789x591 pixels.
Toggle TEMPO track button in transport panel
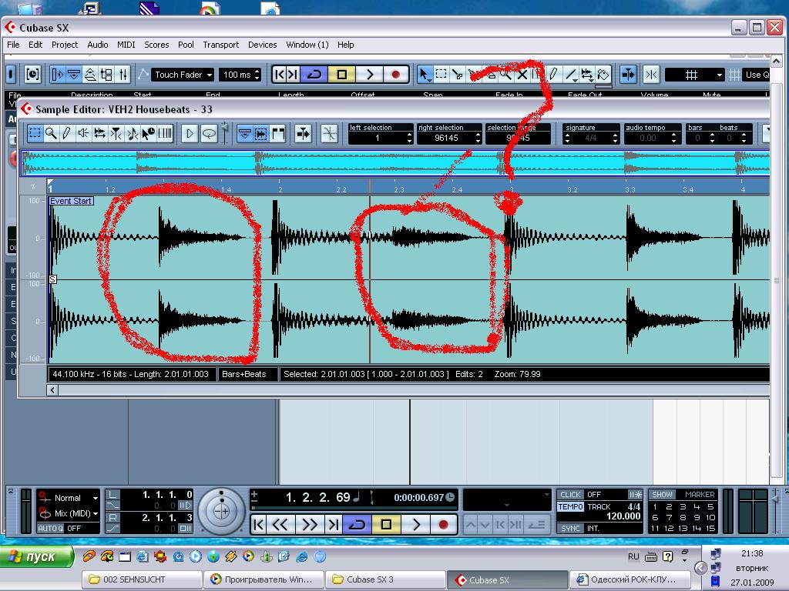pyautogui.click(x=570, y=506)
